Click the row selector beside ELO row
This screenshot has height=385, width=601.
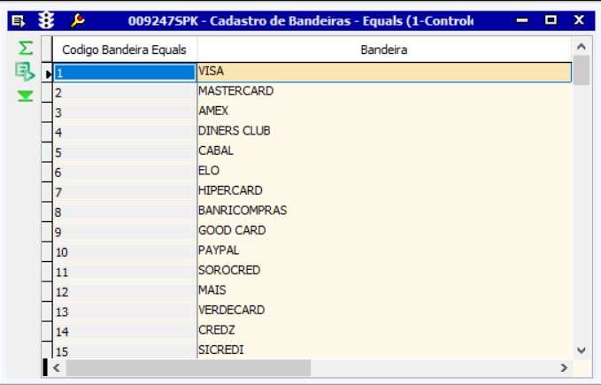pos(47,172)
